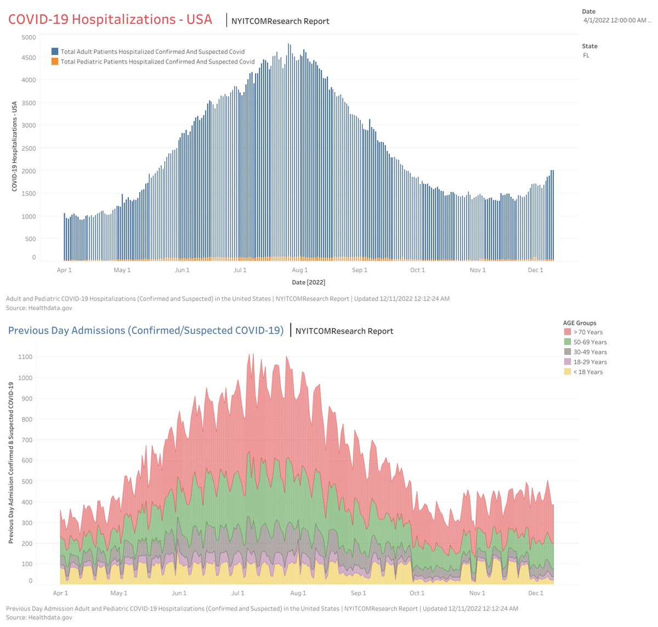Image resolution: width=658 pixels, height=627 pixels.
Task: Click the gray 30-49 Years legend mark
Action: 567,352
